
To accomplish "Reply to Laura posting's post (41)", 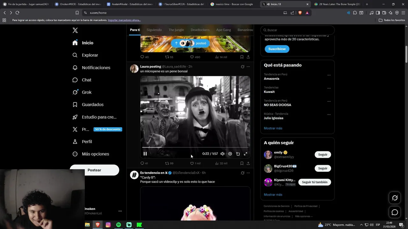I will (144, 163).
